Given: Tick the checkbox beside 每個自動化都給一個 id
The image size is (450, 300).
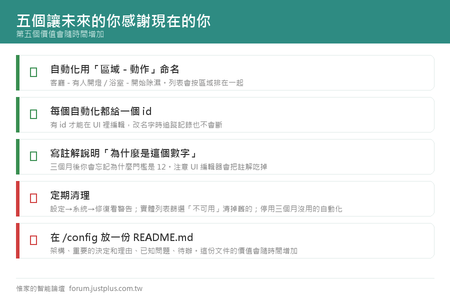Looking at the screenshot, I should coord(33,114).
